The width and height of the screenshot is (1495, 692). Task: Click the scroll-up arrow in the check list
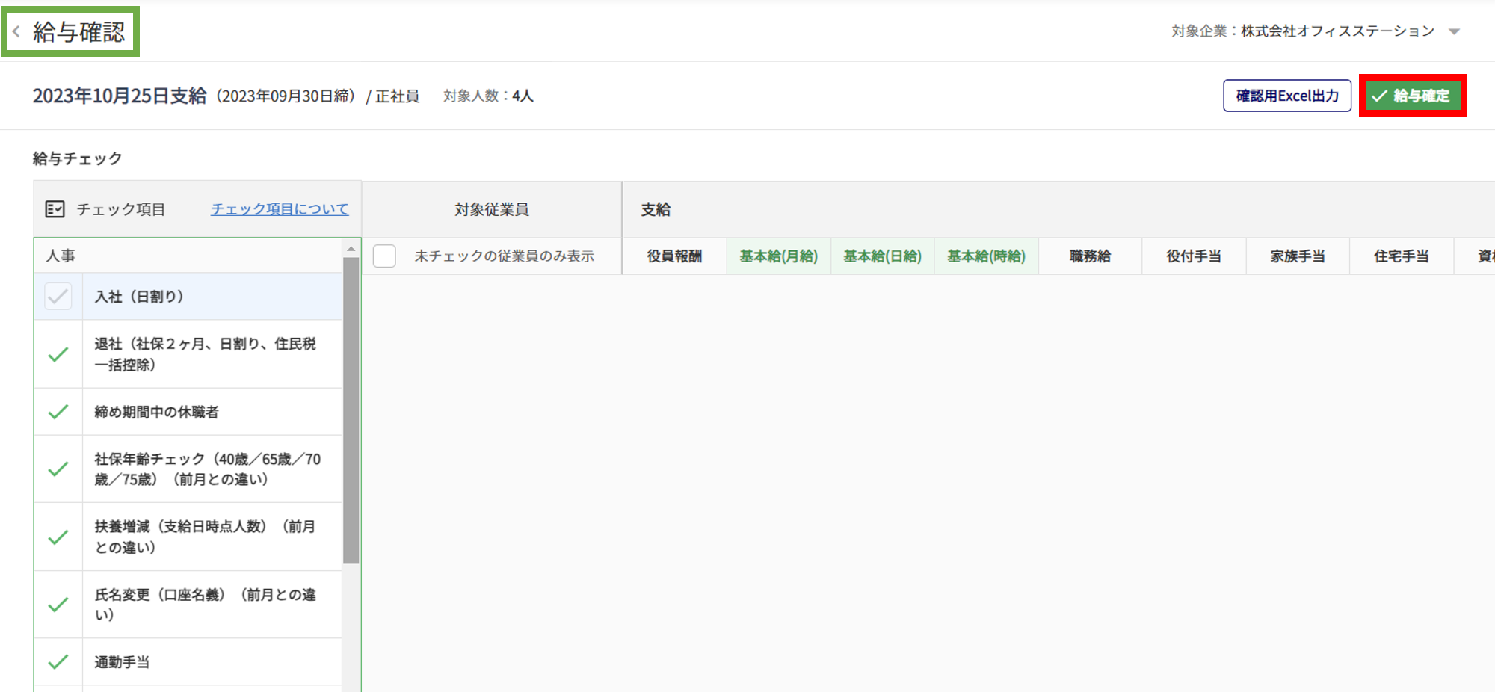pyautogui.click(x=351, y=249)
